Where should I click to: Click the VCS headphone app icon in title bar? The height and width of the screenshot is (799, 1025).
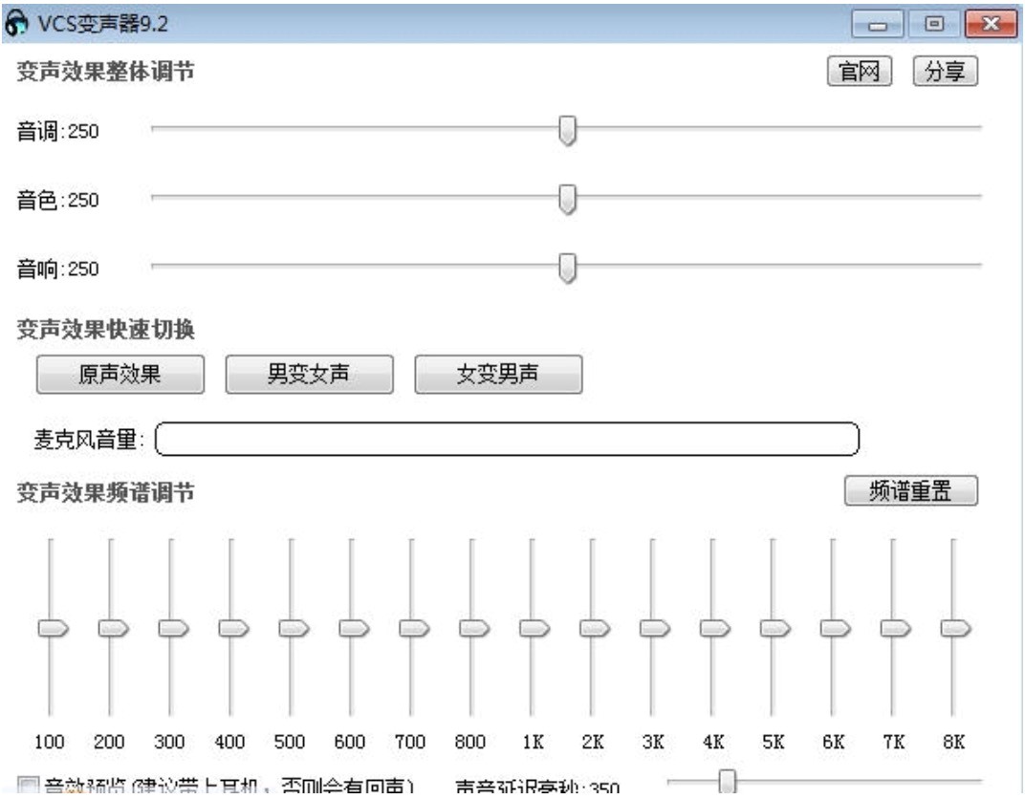(16, 24)
